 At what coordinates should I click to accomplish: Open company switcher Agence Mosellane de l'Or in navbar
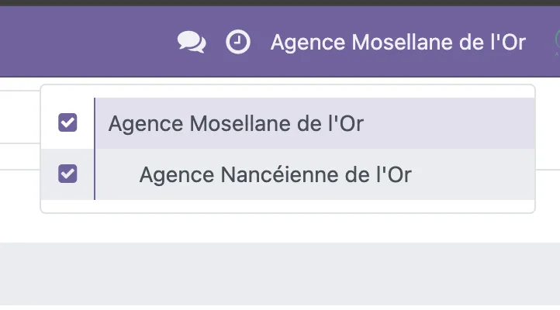point(398,43)
